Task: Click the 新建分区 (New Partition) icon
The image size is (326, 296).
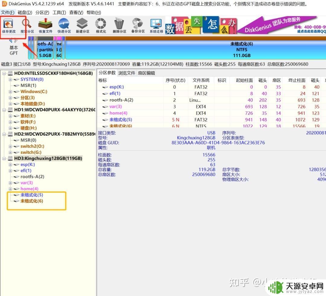Action: click(x=82, y=26)
